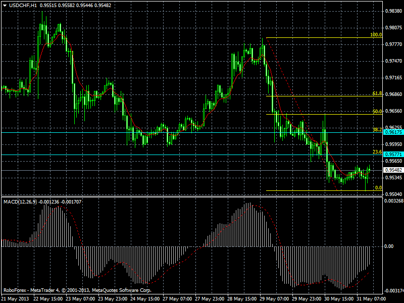Click the 23 May 23:00 time label
This screenshot has width=404, height=303.
(x=113, y=299)
